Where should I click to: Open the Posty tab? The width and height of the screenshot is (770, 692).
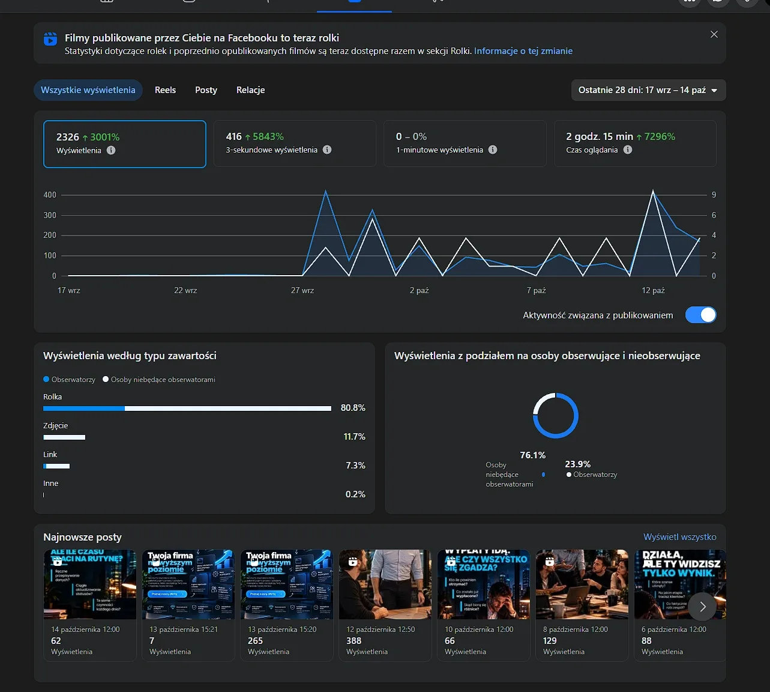206,90
